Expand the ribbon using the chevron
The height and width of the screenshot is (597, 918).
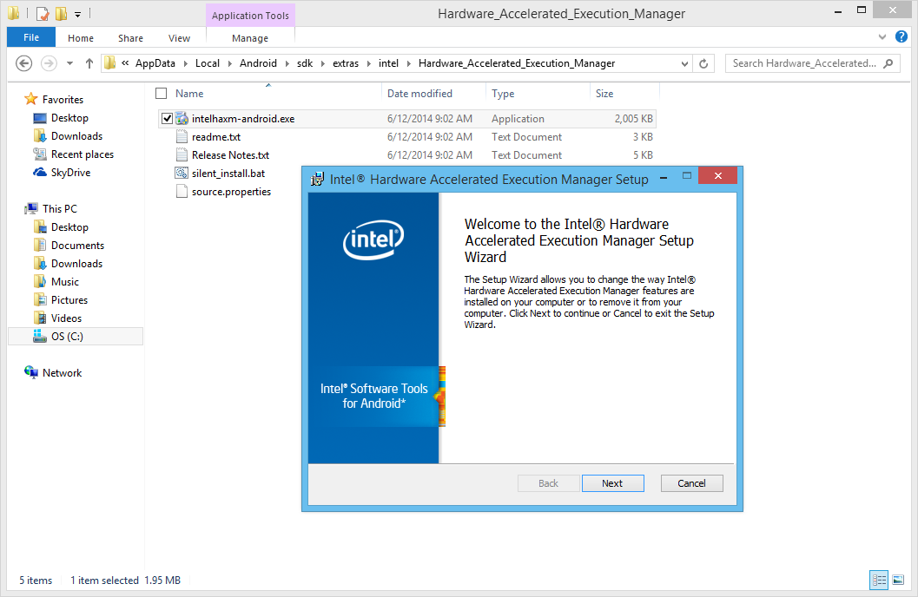(x=883, y=37)
